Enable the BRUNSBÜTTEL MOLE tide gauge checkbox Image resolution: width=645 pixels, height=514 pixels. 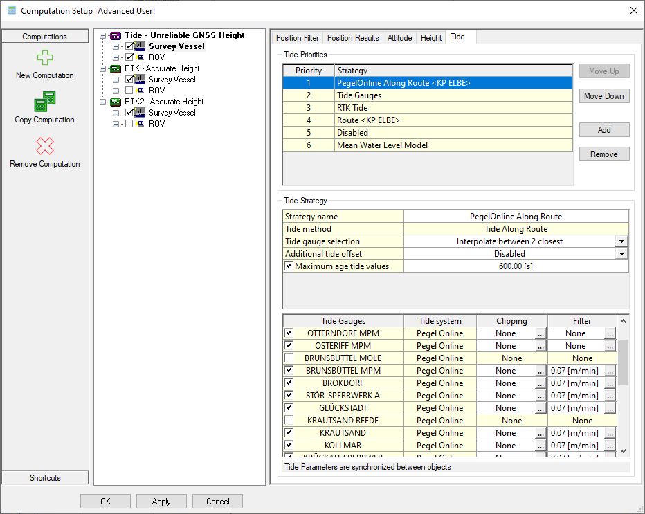pos(289,358)
